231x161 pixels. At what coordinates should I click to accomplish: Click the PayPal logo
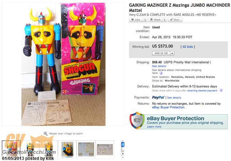[158, 98]
